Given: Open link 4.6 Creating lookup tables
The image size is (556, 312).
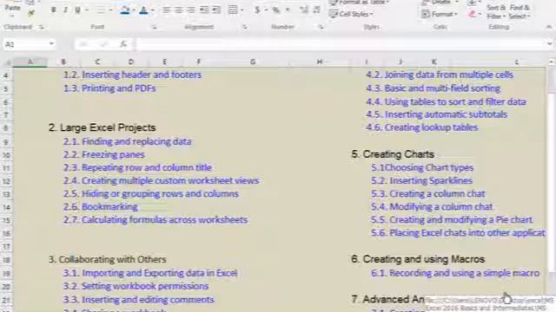Looking at the screenshot, I should click(x=422, y=127).
